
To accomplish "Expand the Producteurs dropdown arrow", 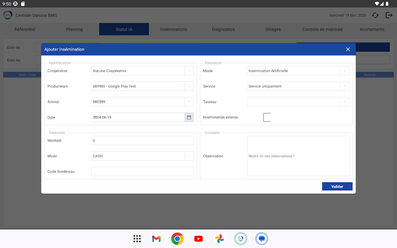I will (x=189, y=86).
